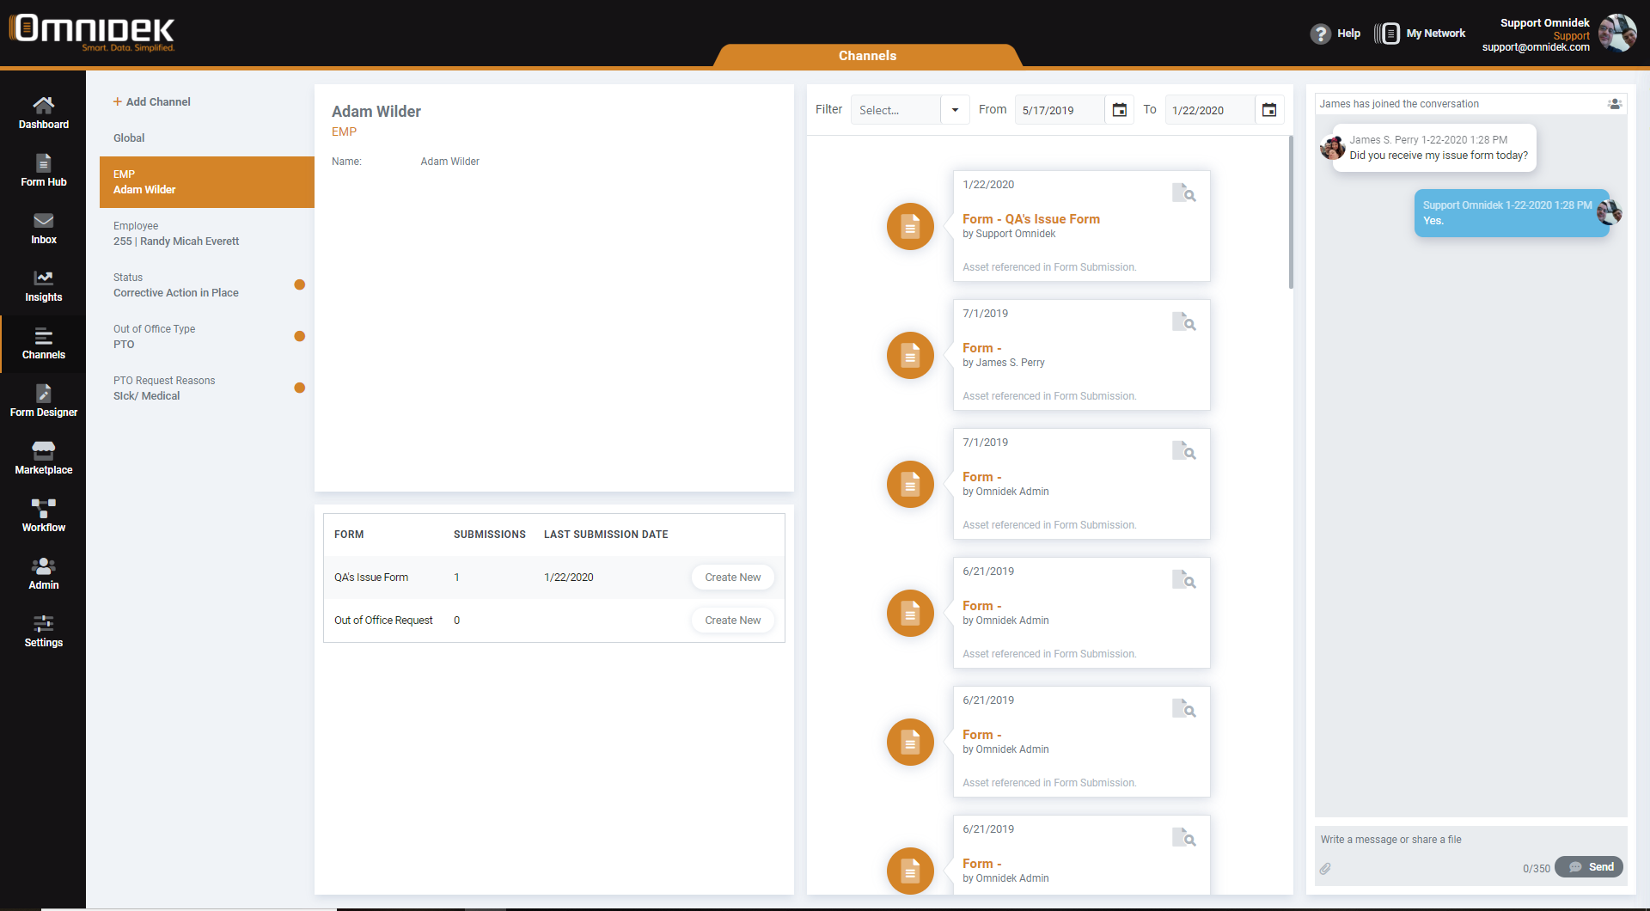
Task: Select Out of Office Type PTO channel
Action: (207, 337)
